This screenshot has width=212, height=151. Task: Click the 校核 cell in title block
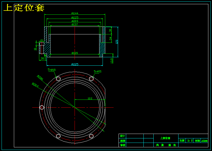122,140
